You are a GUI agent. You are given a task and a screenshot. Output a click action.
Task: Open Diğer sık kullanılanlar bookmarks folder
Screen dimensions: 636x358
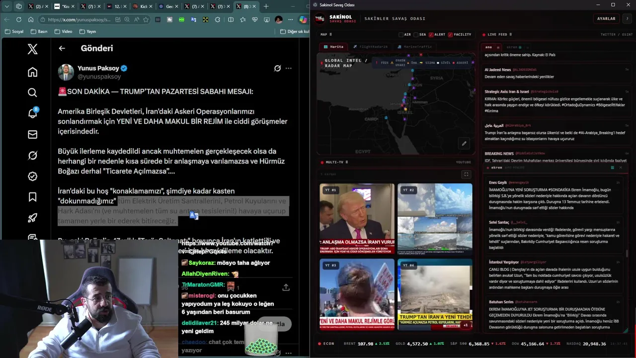295,31
